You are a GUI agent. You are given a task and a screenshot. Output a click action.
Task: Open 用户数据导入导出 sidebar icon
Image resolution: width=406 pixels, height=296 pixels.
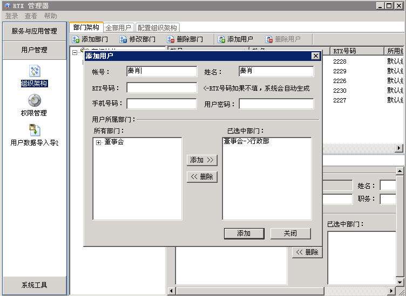[34, 130]
